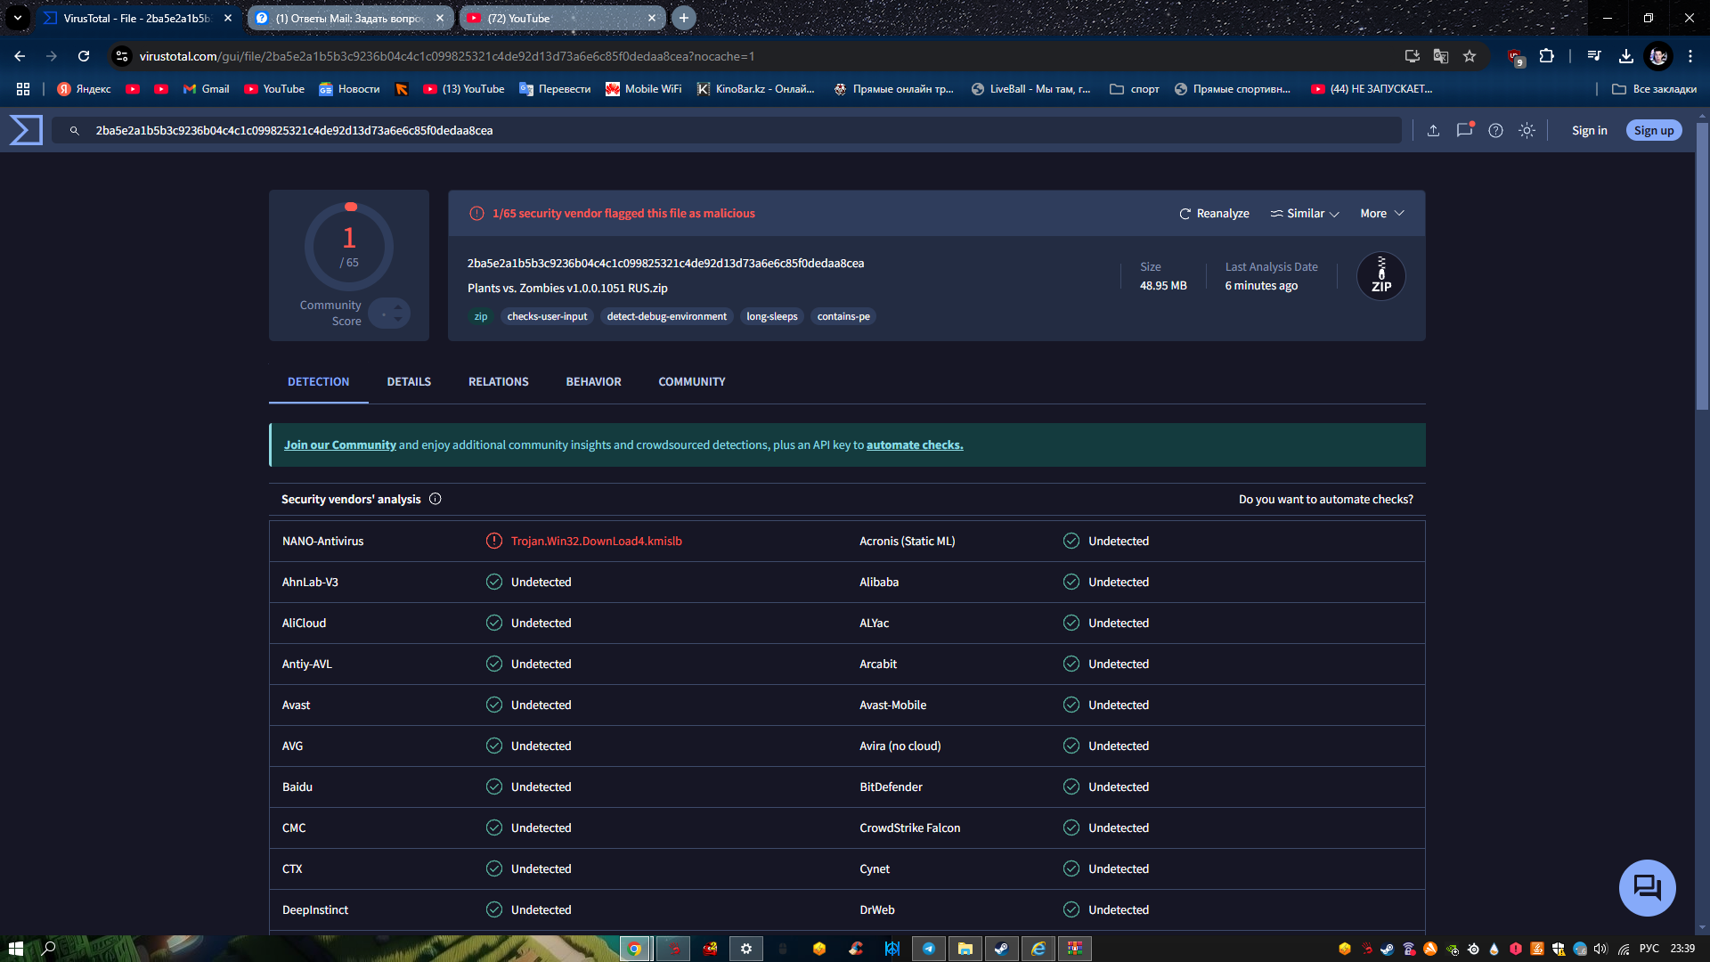Open Chrome three-dot menu
Viewport: 1710px width, 962px height.
point(1690,56)
